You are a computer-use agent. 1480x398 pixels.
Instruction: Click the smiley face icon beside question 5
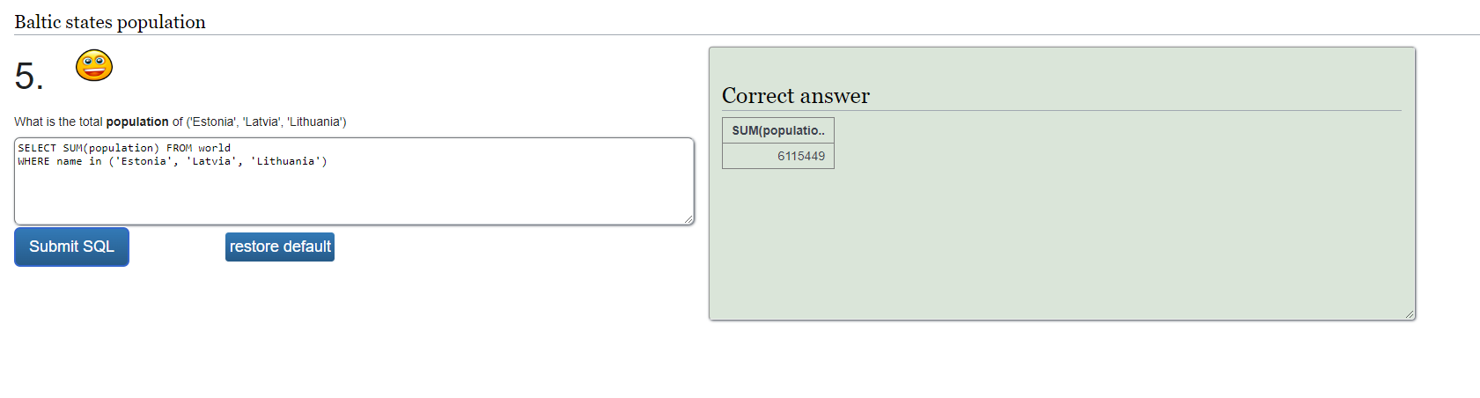point(94,66)
